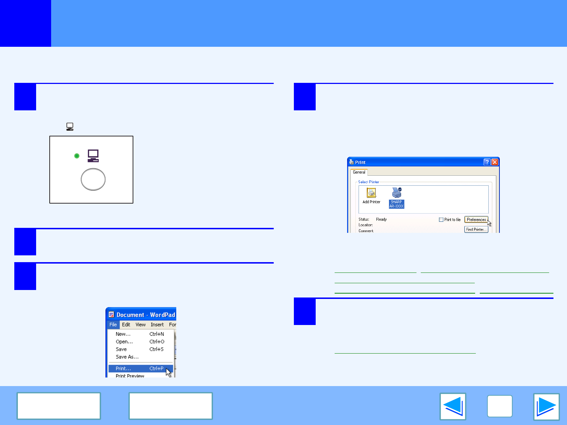The height and width of the screenshot is (425, 567).
Task: Click the WordPad document icon in title bar
Action: click(x=111, y=315)
